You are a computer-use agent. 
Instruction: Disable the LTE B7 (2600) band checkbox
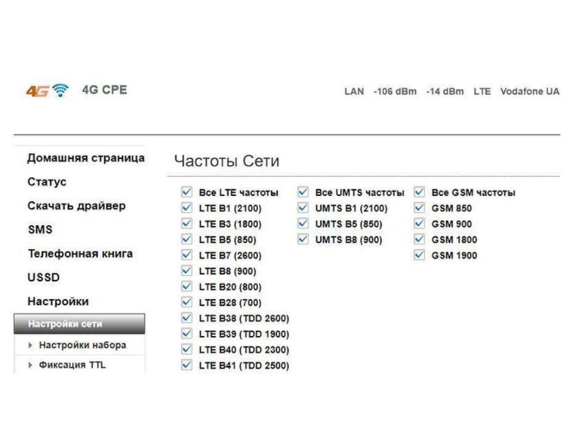(187, 255)
